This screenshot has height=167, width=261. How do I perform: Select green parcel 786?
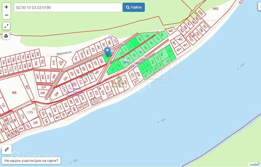click(162, 34)
